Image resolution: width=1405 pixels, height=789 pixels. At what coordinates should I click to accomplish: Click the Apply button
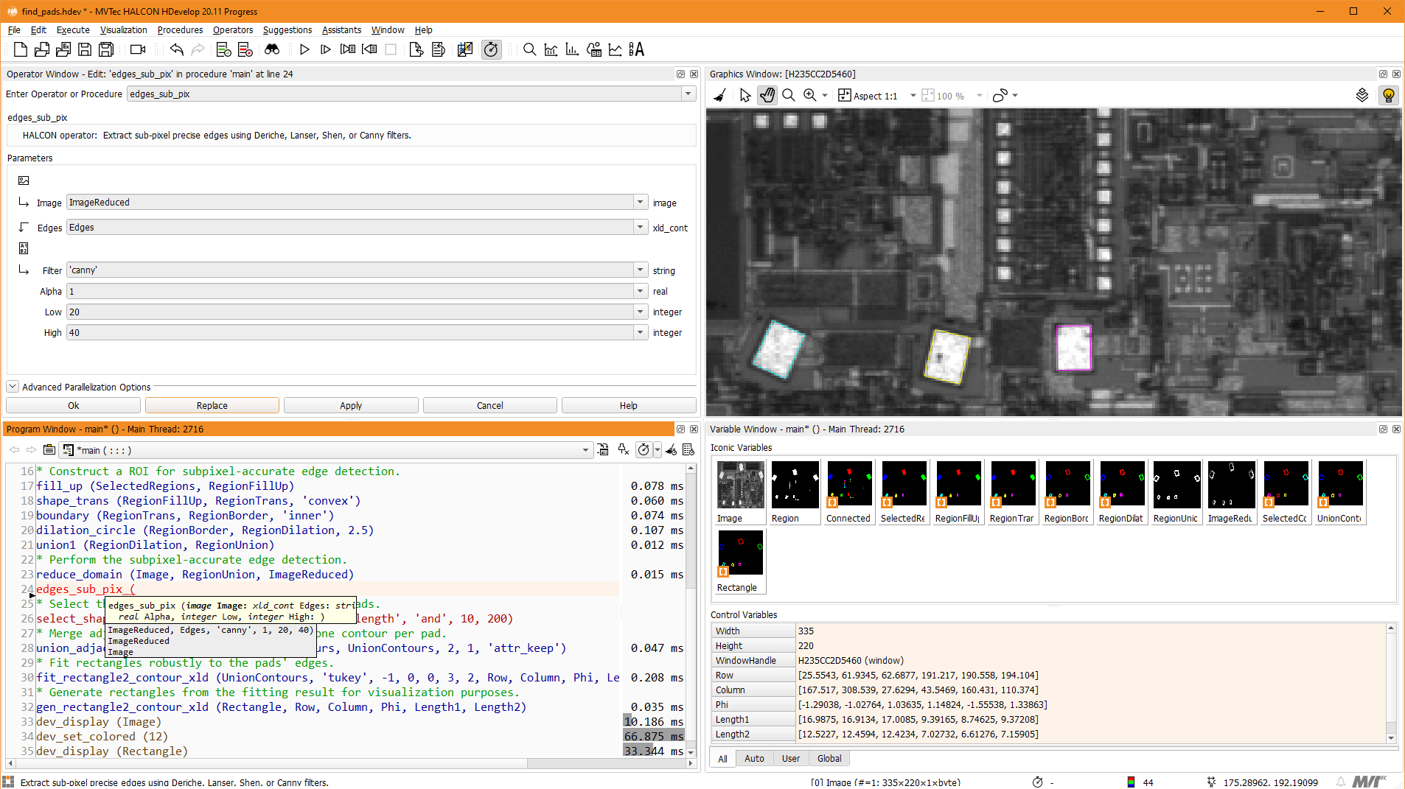(x=351, y=405)
